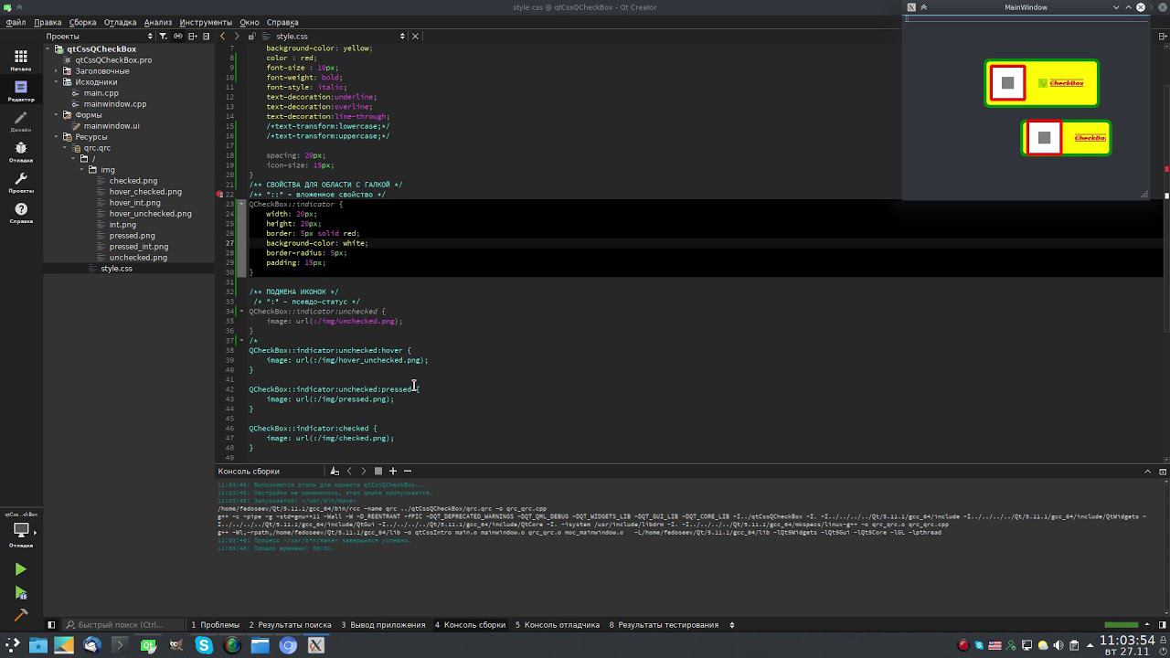This screenshot has width=1170, height=658.
Task: Split the editor using the right-edge split icon
Action: (1163, 37)
